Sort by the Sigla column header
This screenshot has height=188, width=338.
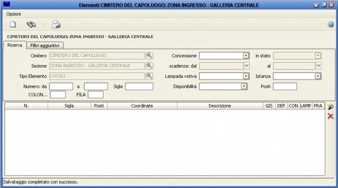[x=69, y=106]
